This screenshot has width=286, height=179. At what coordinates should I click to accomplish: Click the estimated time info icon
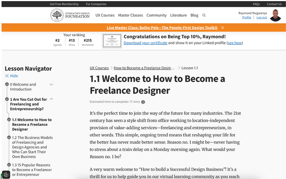click(x=143, y=102)
